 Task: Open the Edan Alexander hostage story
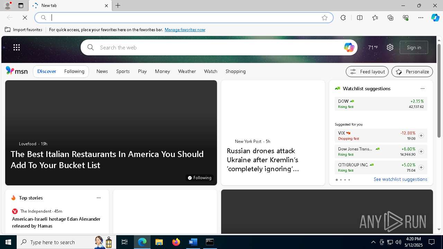(56, 222)
